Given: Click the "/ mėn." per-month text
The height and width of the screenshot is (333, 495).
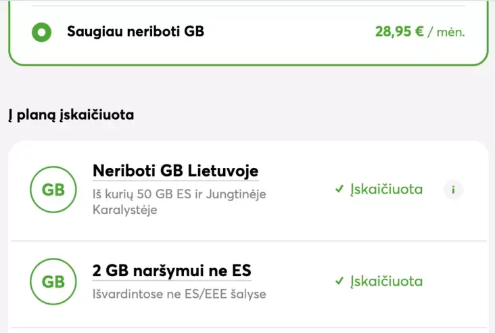Looking at the screenshot, I should point(446,32).
